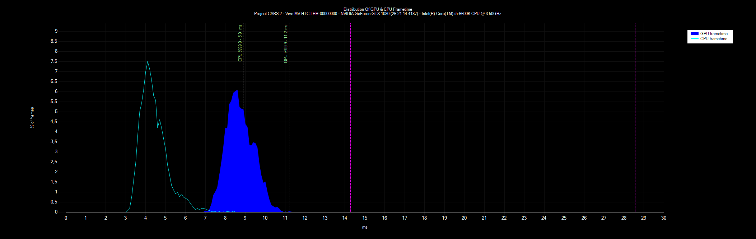This screenshot has width=756, height=239.
Task: Select the "GPU frametime" legend label
Action: [x=714, y=34]
